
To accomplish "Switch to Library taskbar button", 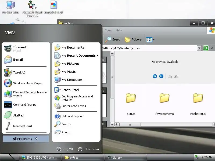I will (126, 158).
